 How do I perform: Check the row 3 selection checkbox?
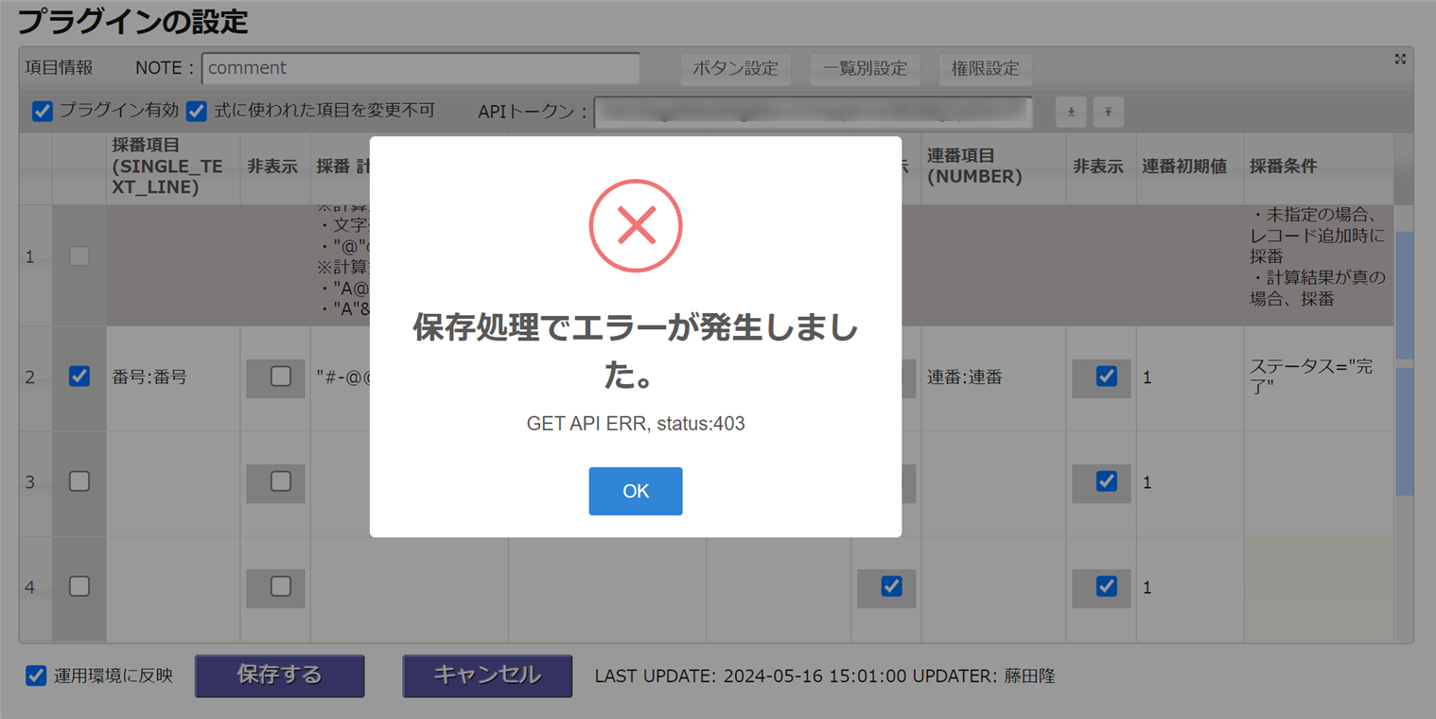[79, 482]
